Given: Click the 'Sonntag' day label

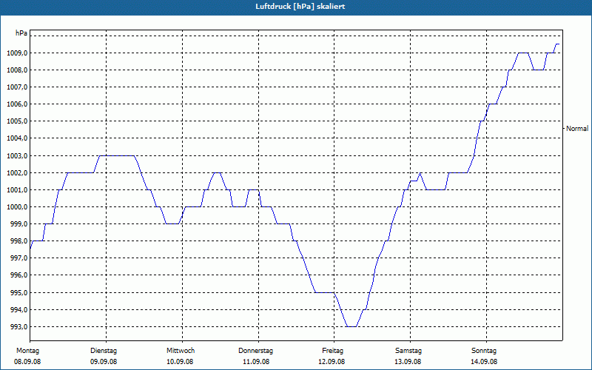Looking at the screenshot, I should click(x=484, y=351).
